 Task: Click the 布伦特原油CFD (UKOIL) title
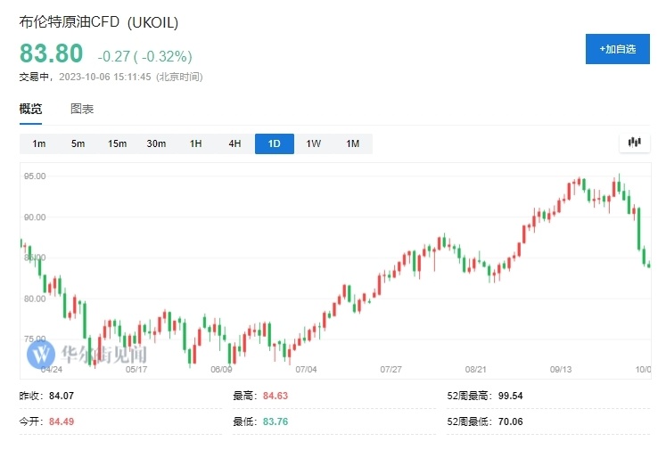(104, 21)
